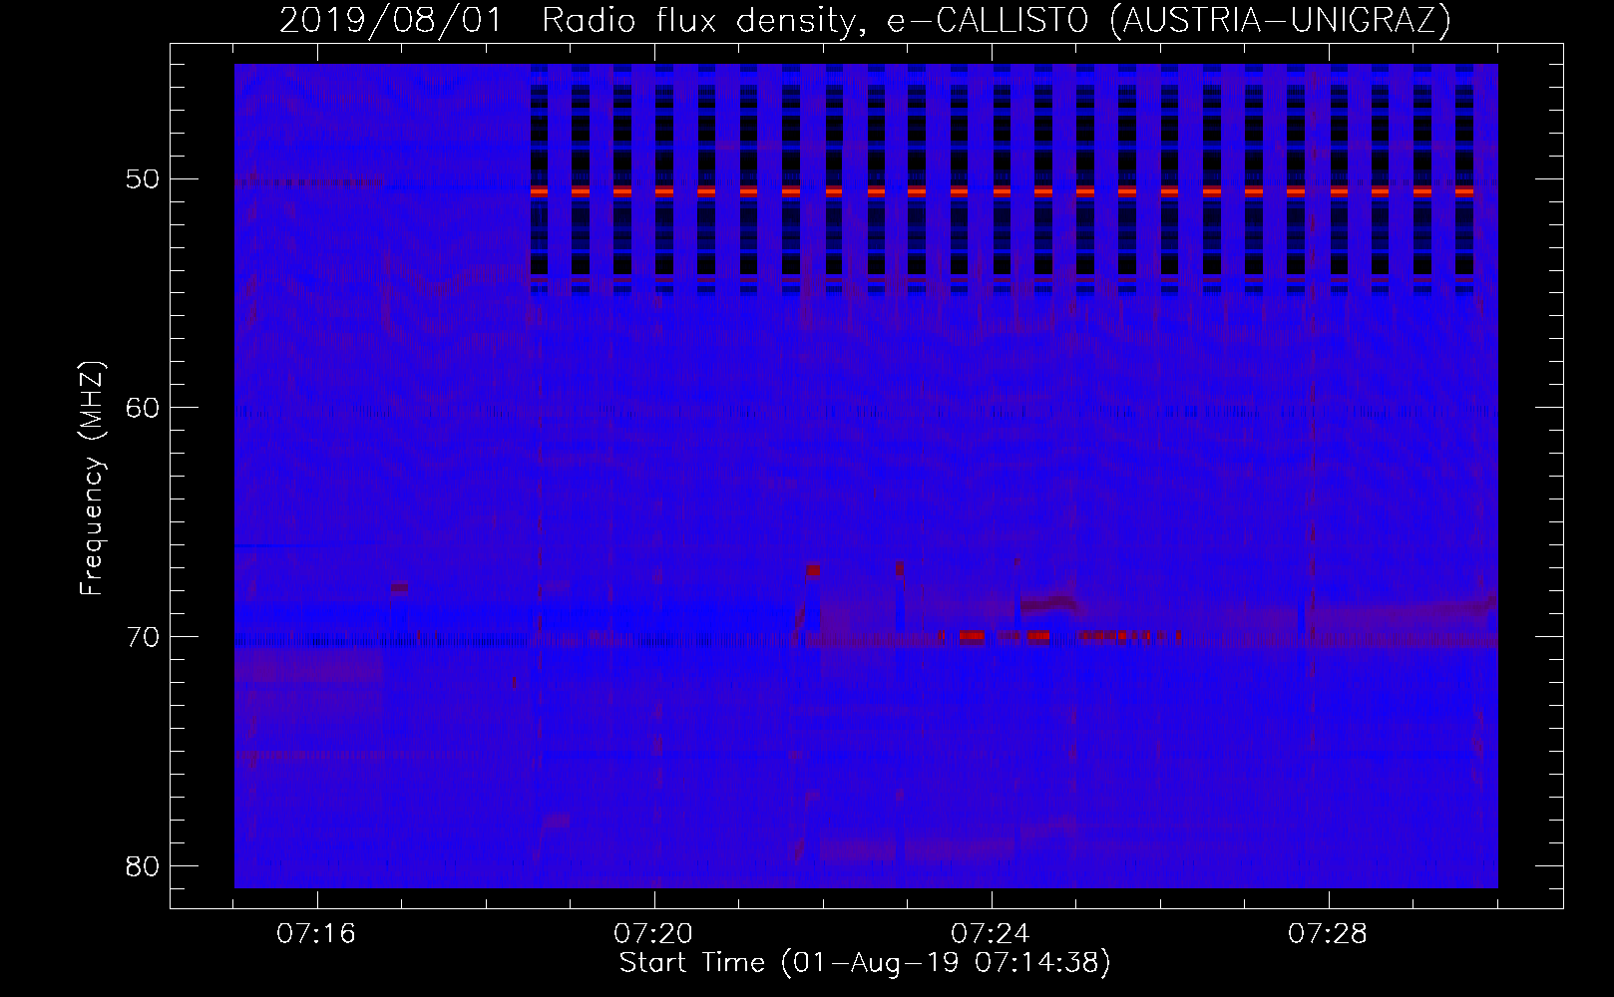The height and width of the screenshot is (997, 1614).
Task: Click the 70 MHz frequency tick label
Action: pyautogui.click(x=143, y=636)
